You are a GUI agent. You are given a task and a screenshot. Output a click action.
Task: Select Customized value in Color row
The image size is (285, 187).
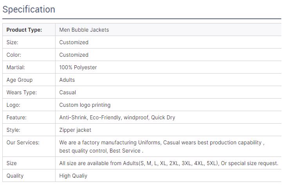(74, 55)
